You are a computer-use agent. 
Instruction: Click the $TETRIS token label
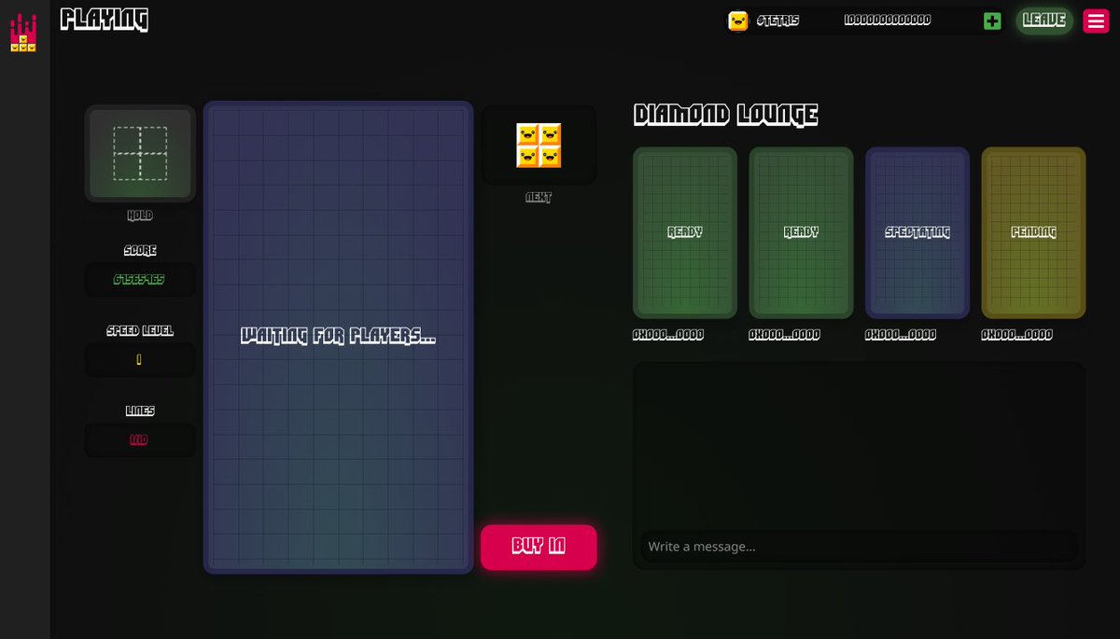tap(777, 21)
